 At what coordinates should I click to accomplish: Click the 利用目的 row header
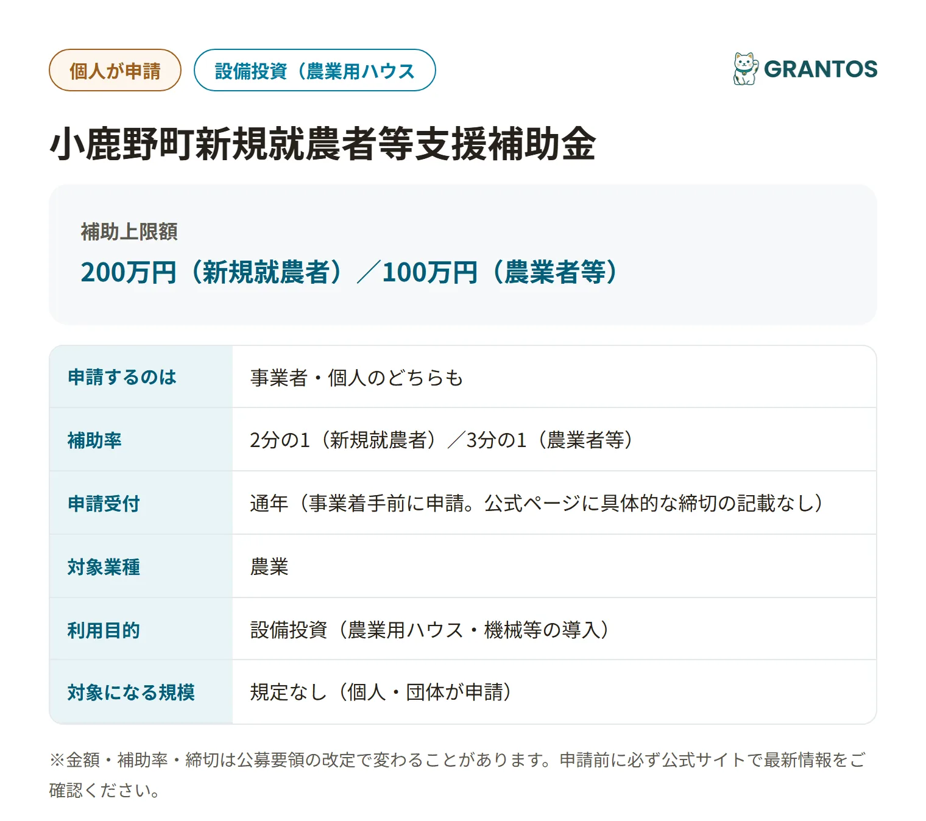click(141, 630)
